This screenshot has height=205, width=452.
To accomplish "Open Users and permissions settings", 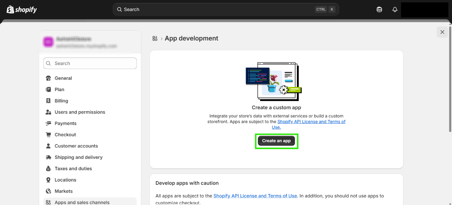I will 80,112.
